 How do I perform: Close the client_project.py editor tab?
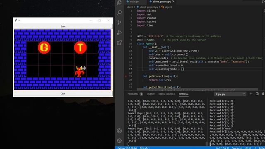click(x=173, y=2)
